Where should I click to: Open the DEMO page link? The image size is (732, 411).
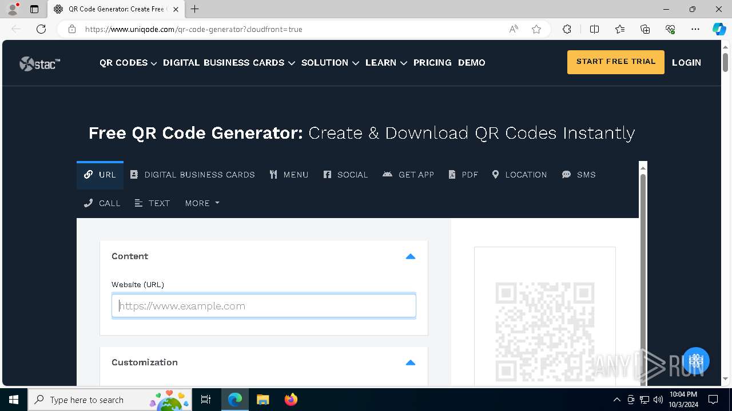pos(472,63)
